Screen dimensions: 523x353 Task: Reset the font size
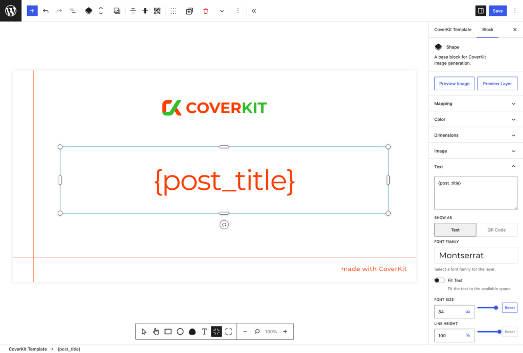tap(509, 308)
